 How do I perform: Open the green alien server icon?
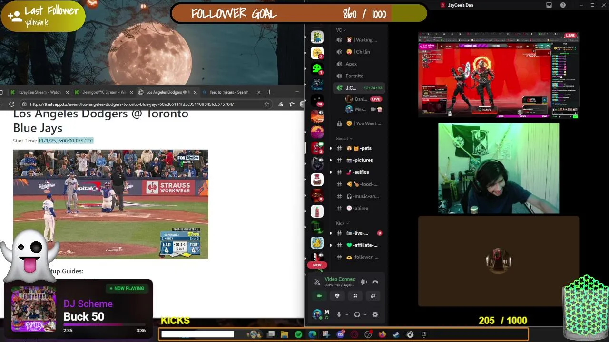tap(317, 68)
